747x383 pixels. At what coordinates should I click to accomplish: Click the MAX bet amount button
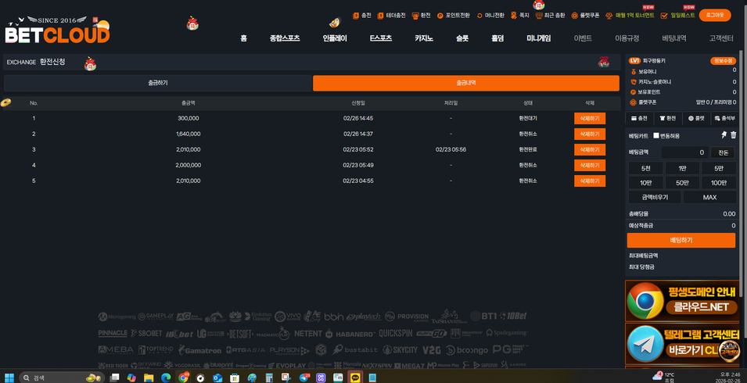pyautogui.click(x=709, y=197)
